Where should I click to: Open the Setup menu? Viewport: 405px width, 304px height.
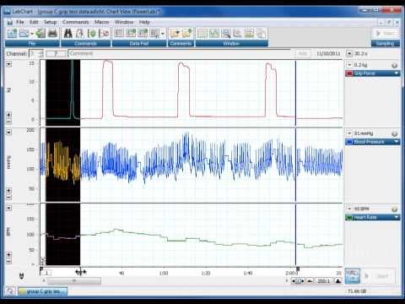(51, 22)
